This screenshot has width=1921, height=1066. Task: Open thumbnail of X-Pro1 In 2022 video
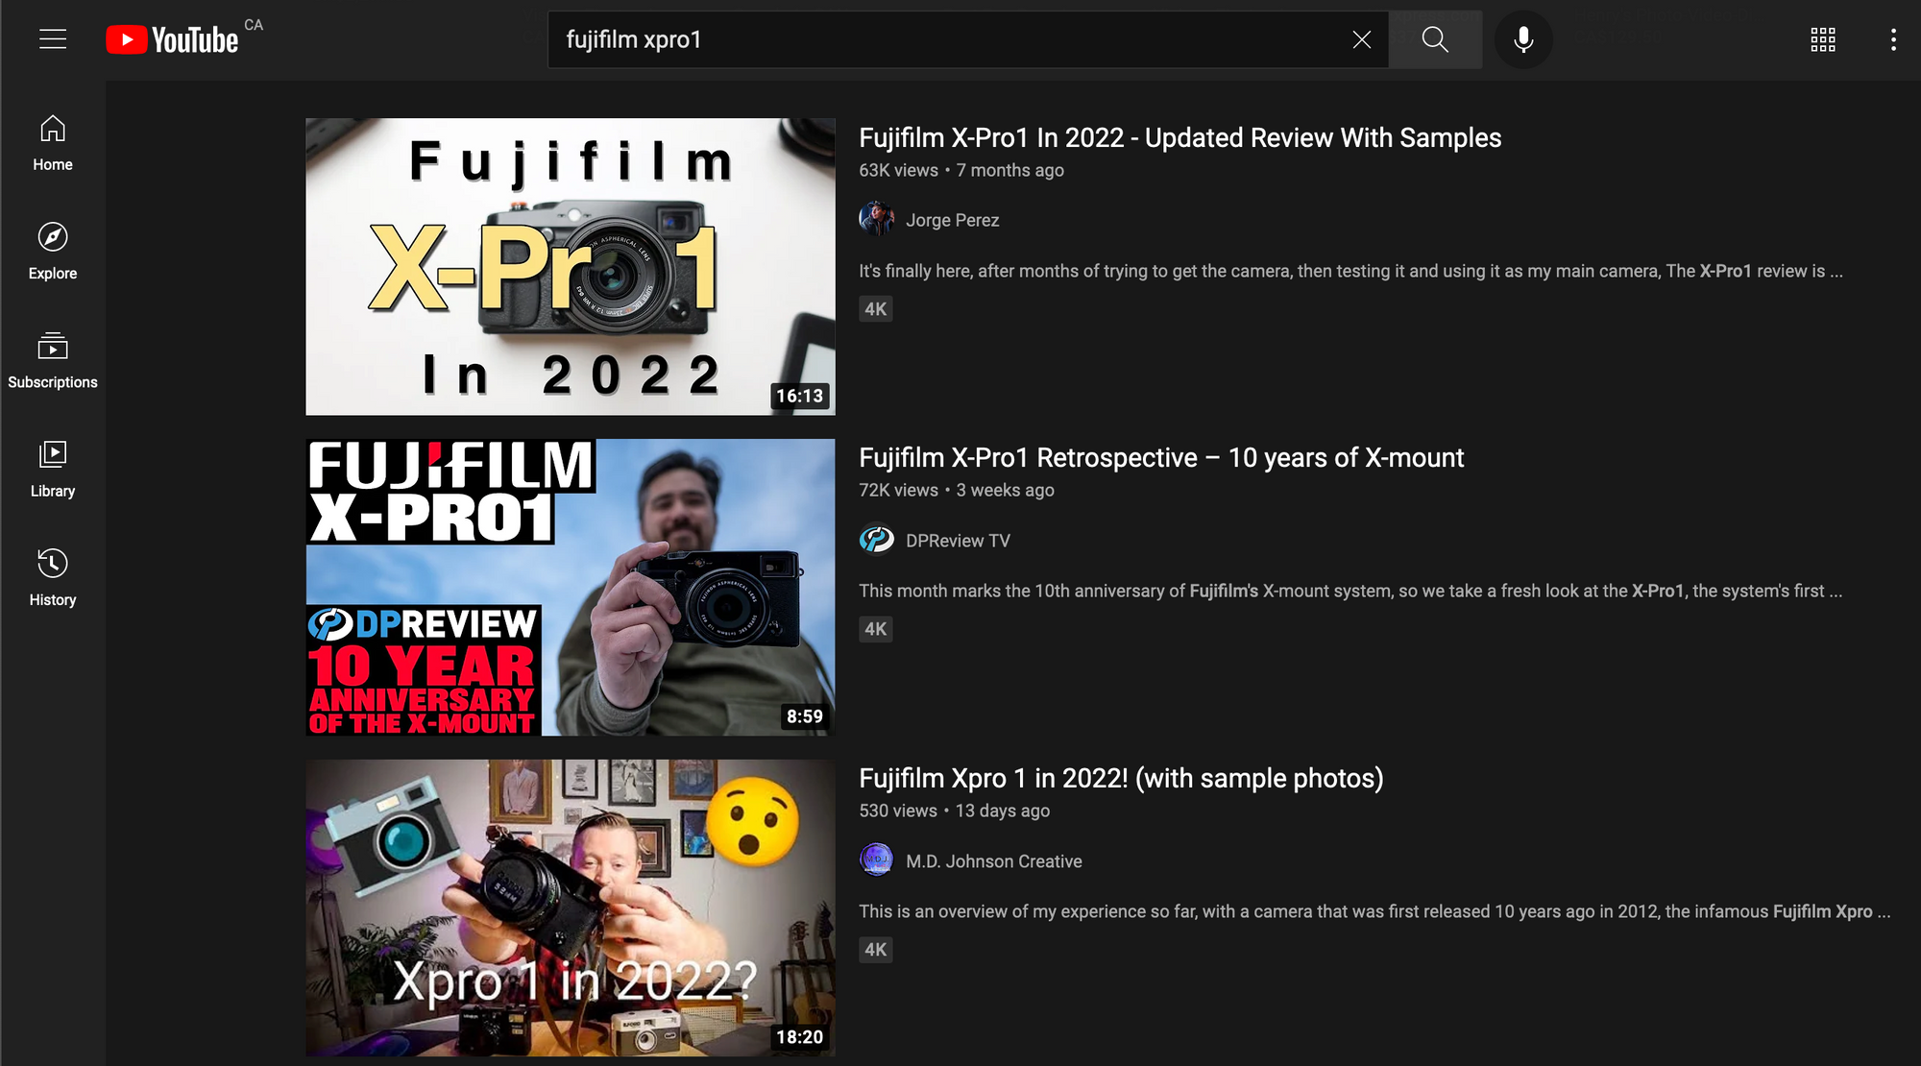pos(571,267)
